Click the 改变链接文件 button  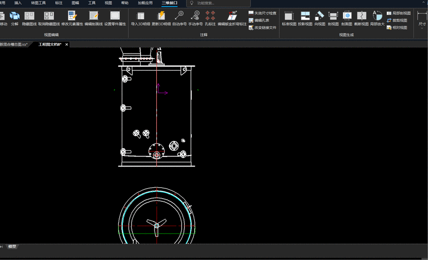pos(262,28)
